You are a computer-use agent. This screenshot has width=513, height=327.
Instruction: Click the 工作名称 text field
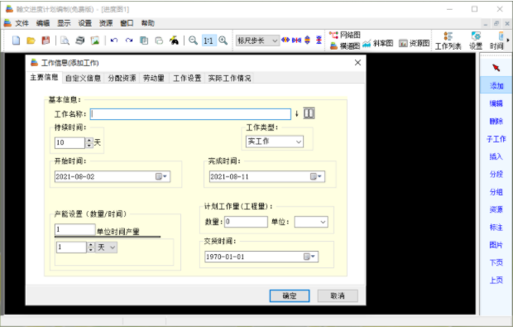tap(190, 114)
